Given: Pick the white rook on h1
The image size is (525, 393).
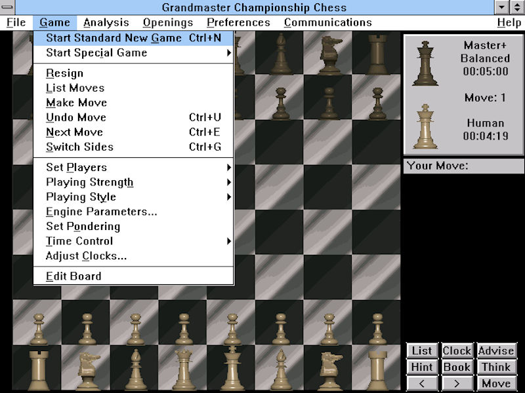Looking at the screenshot, I should [378, 371].
